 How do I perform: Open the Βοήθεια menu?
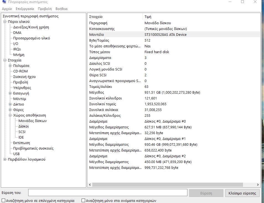coord(61,9)
